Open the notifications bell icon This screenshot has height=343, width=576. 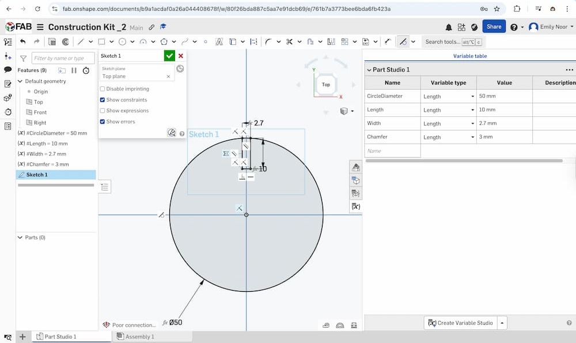449,27
